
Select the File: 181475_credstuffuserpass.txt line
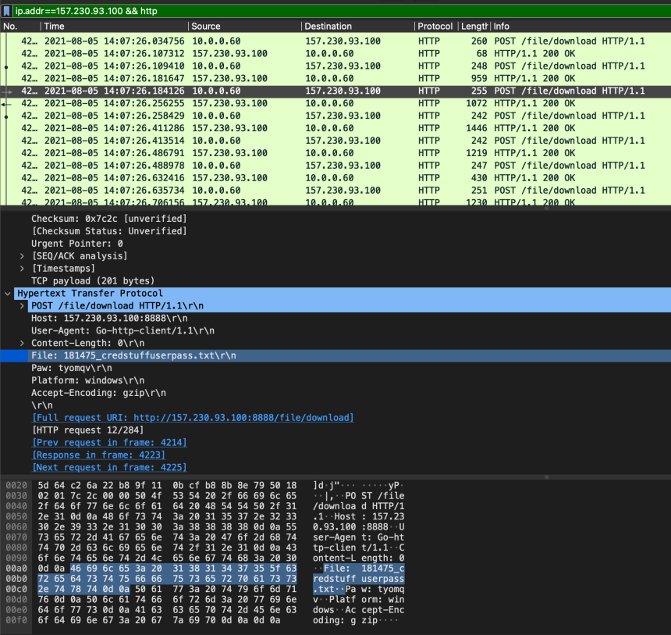point(335,355)
